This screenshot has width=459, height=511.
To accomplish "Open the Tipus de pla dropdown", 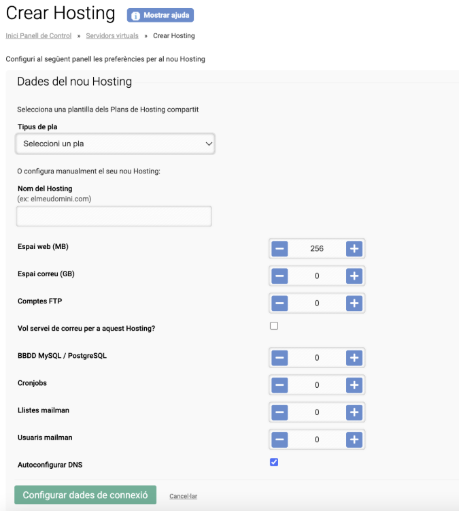I will tap(115, 144).
